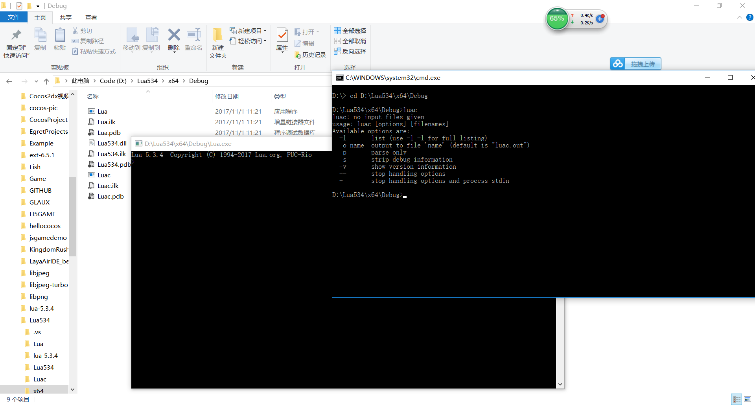Image resolution: width=755 pixels, height=405 pixels.
Task: Click the Copy (复制) ribbon icon
Action: point(40,35)
